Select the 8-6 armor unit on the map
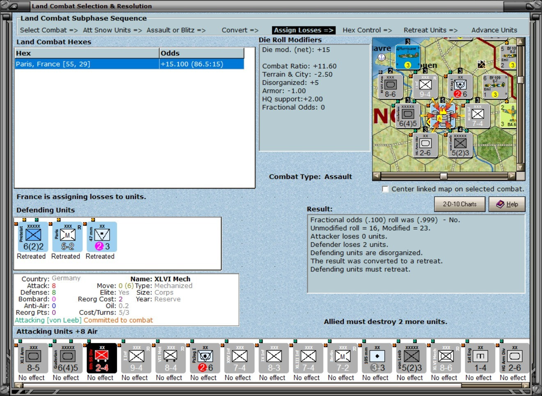This screenshot has height=396, width=542. pos(390,86)
